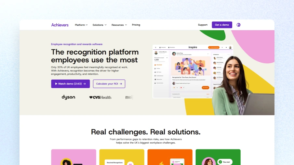Click Employee recognition and rewards software link

coord(77,44)
